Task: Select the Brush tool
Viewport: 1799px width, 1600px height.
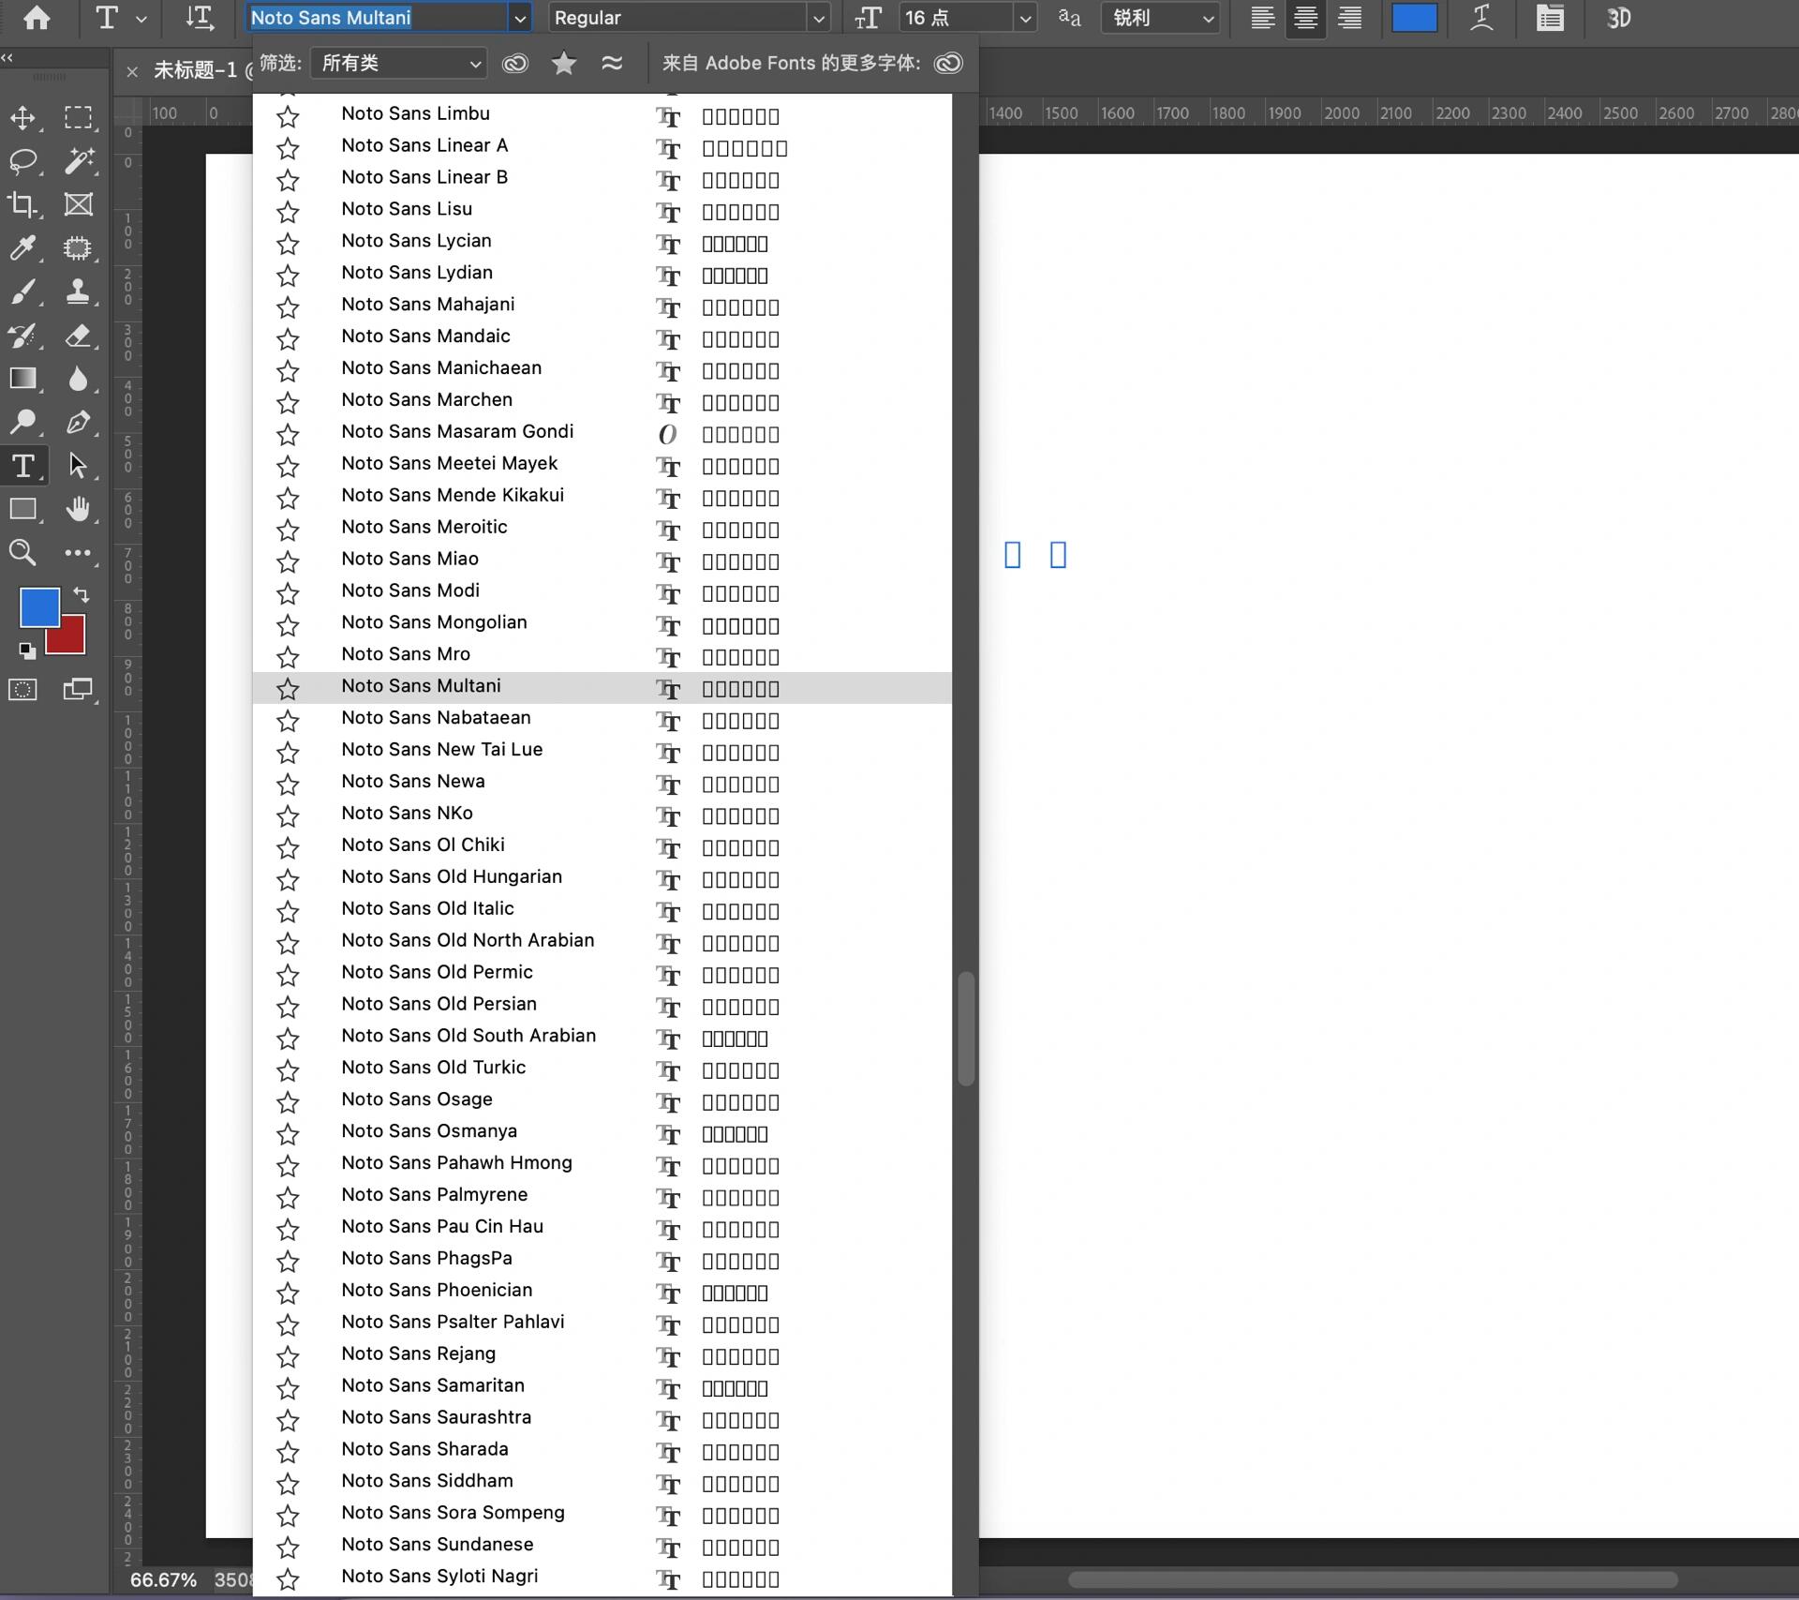Action: (x=22, y=292)
